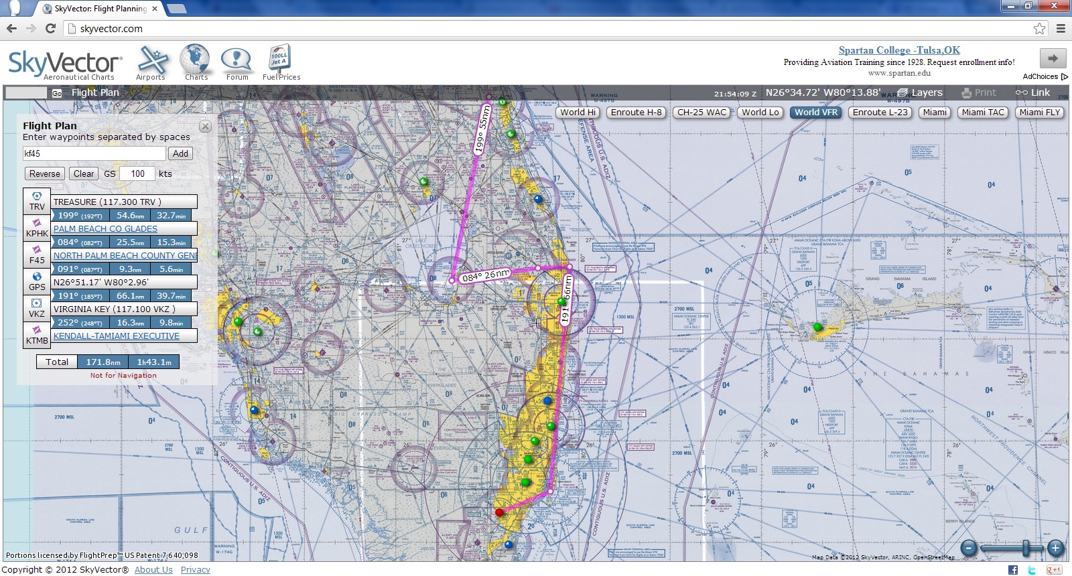Click the green airport marker on Grand Bahama
The image size is (1072, 576).
(817, 327)
